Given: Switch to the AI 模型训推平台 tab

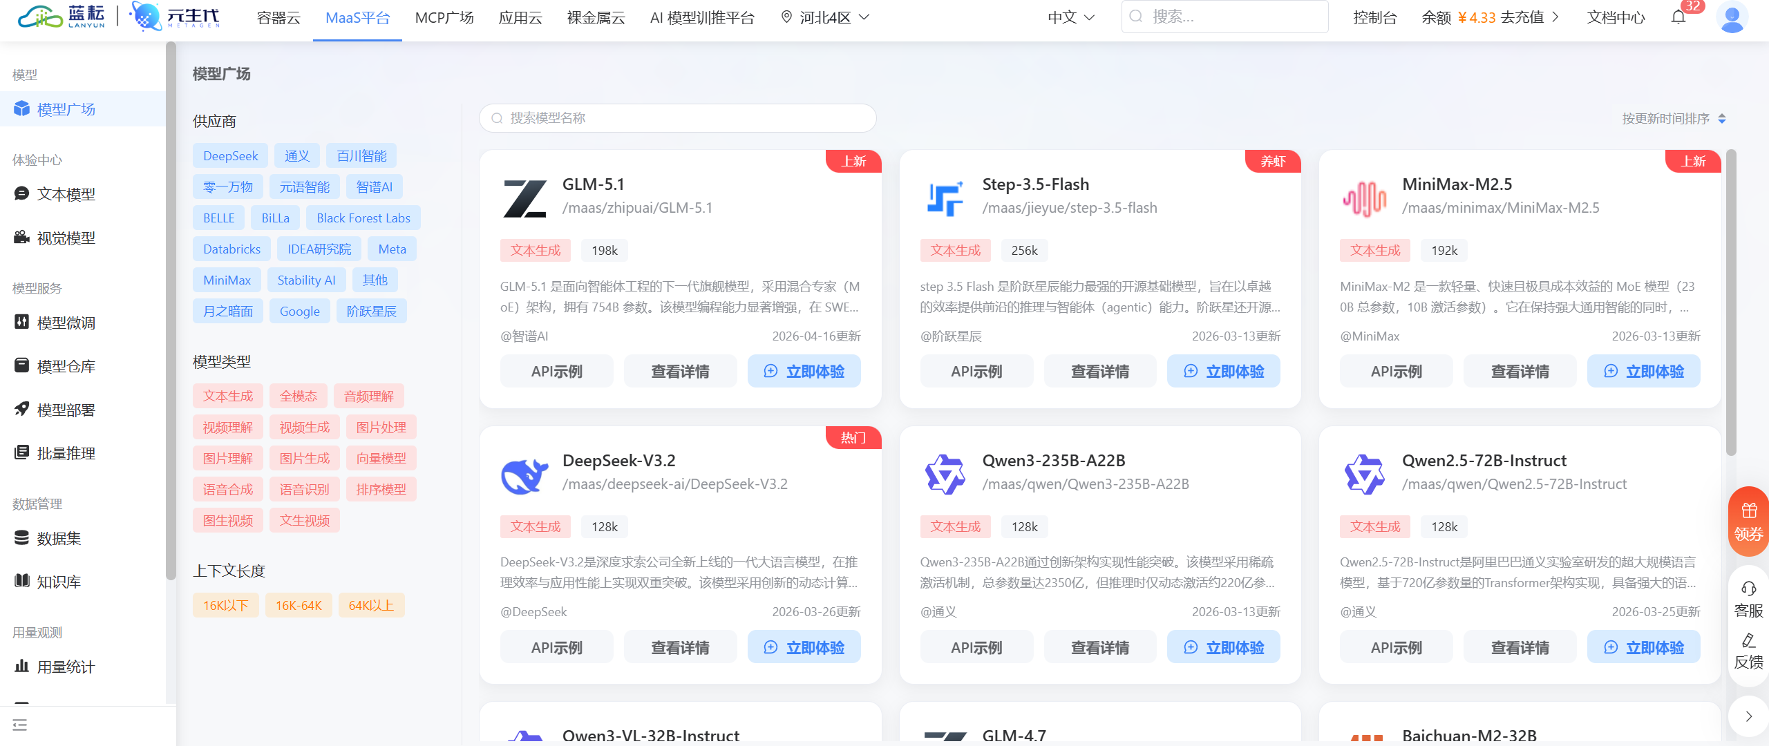Looking at the screenshot, I should click(x=702, y=18).
